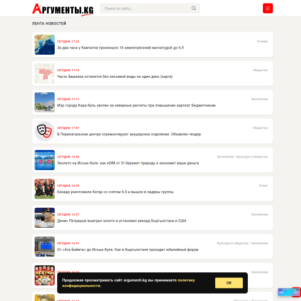Open the eSIM Issyk-Kul promo thumbnail
Screen dimensions: 301x301
click(x=45, y=160)
